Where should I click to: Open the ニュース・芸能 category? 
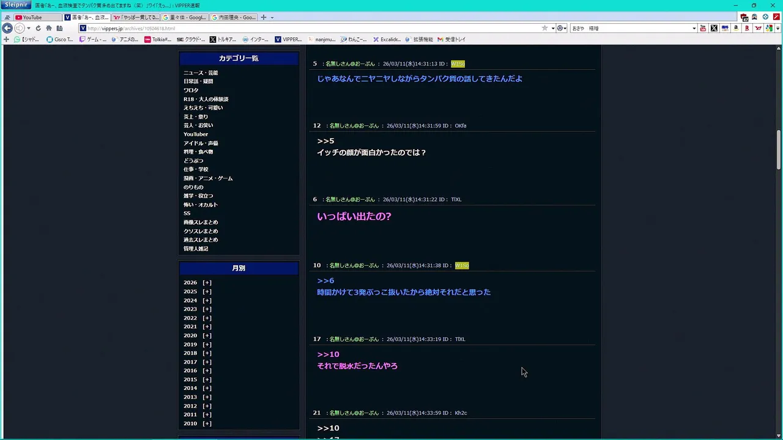click(x=201, y=73)
